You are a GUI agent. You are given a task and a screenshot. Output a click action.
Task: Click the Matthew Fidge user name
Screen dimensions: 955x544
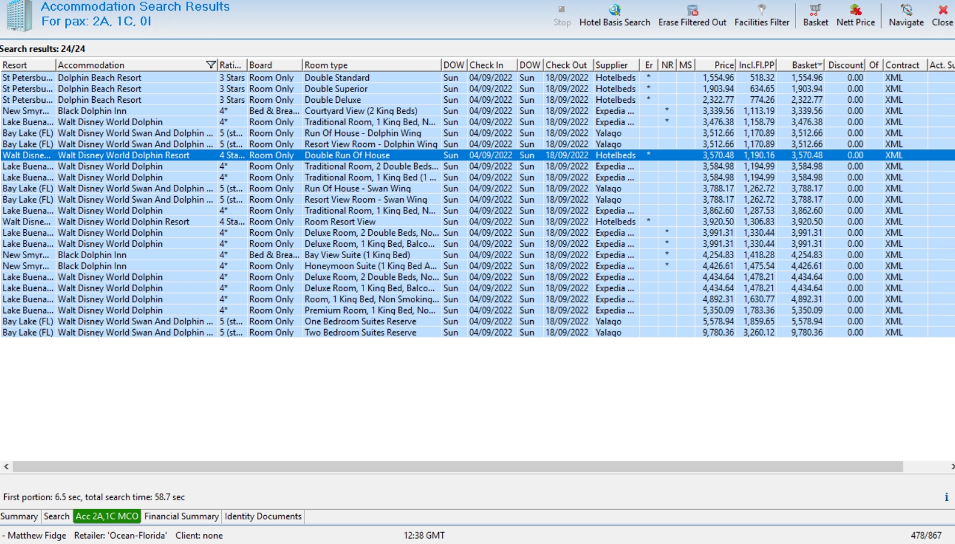coord(37,536)
